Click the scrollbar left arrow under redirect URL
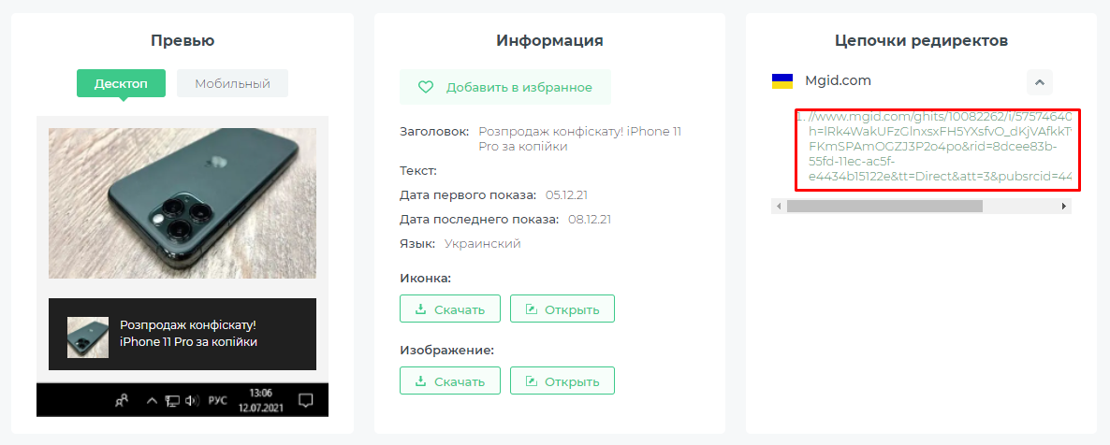Screen dimensions: 1110x445 click(x=779, y=206)
